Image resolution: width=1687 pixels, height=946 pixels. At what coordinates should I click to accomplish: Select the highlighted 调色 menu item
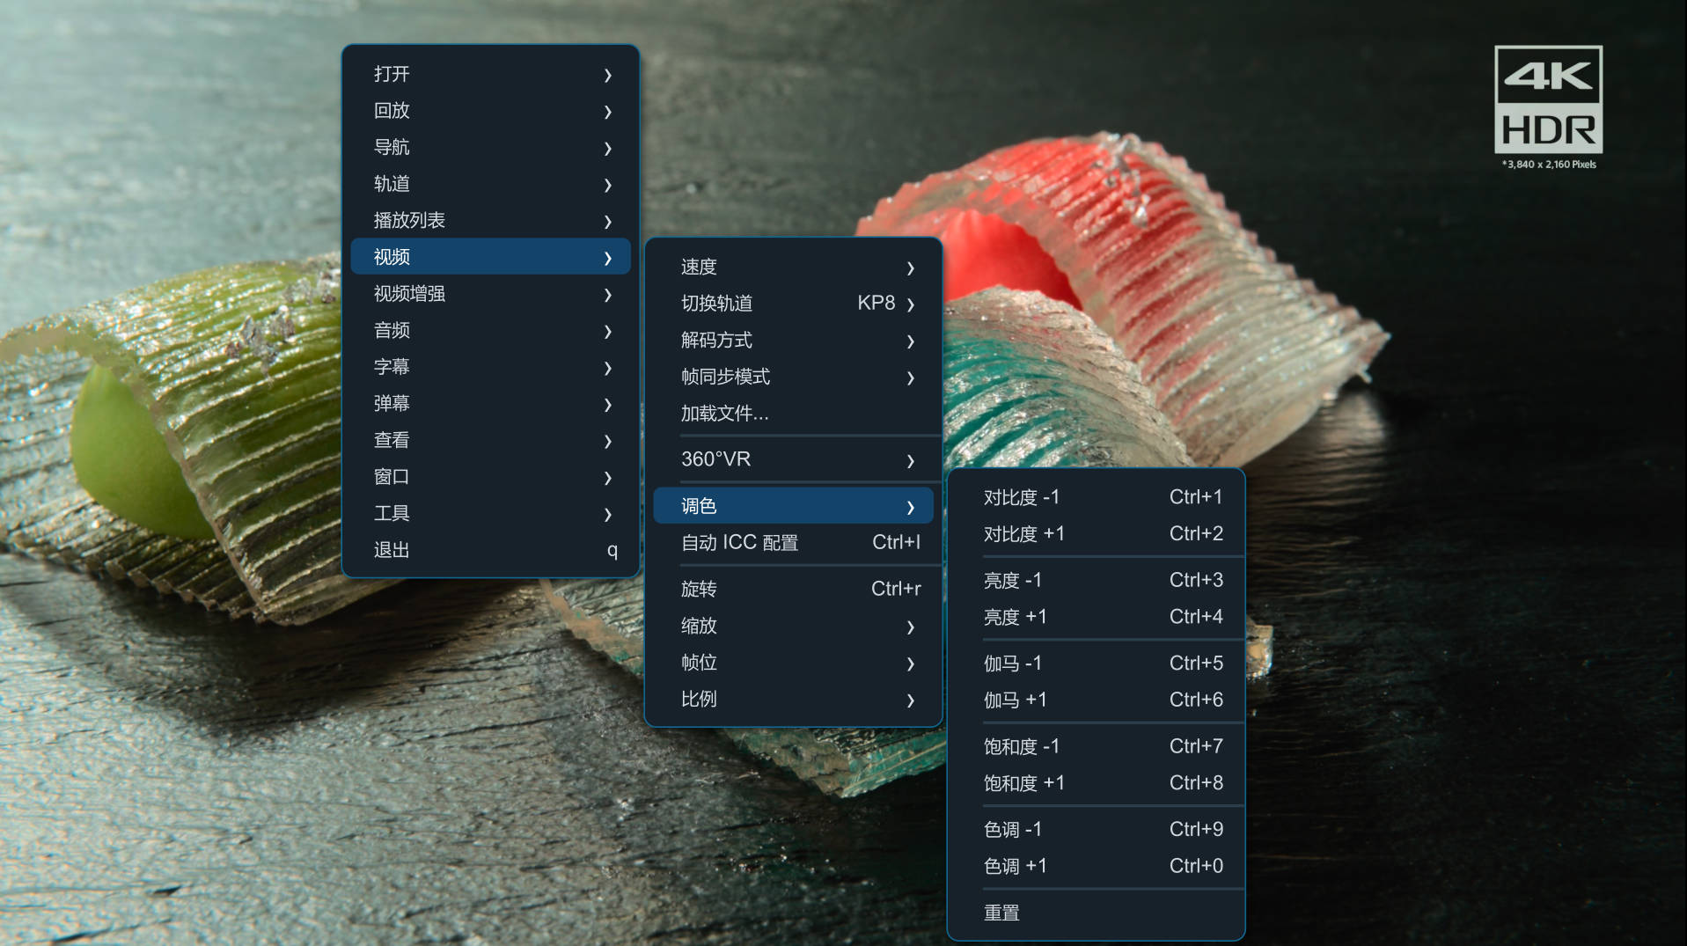(x=793, y=506)
